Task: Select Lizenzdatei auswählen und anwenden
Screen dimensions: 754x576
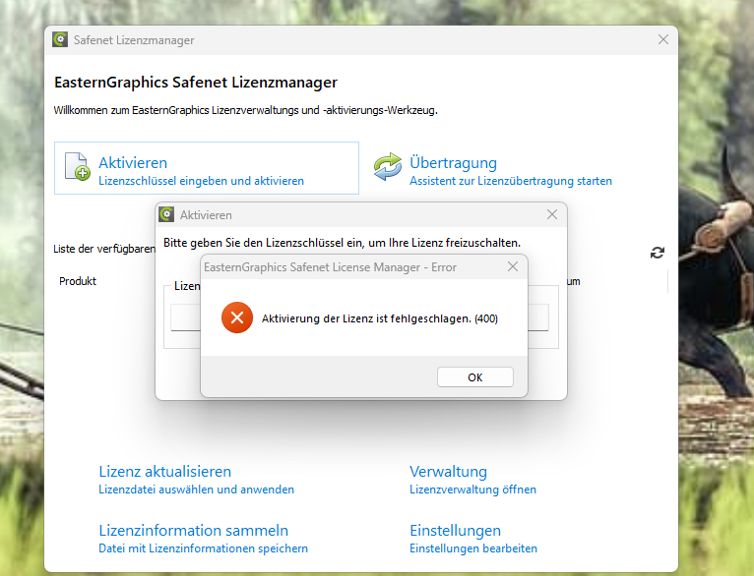Action: [x=196, y=490]
